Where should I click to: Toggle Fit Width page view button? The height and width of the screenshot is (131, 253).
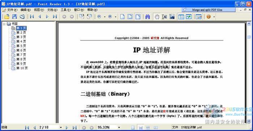(x=138, y=17)
